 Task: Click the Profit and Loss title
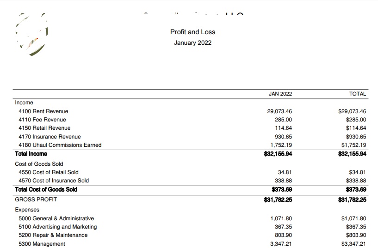192,32
